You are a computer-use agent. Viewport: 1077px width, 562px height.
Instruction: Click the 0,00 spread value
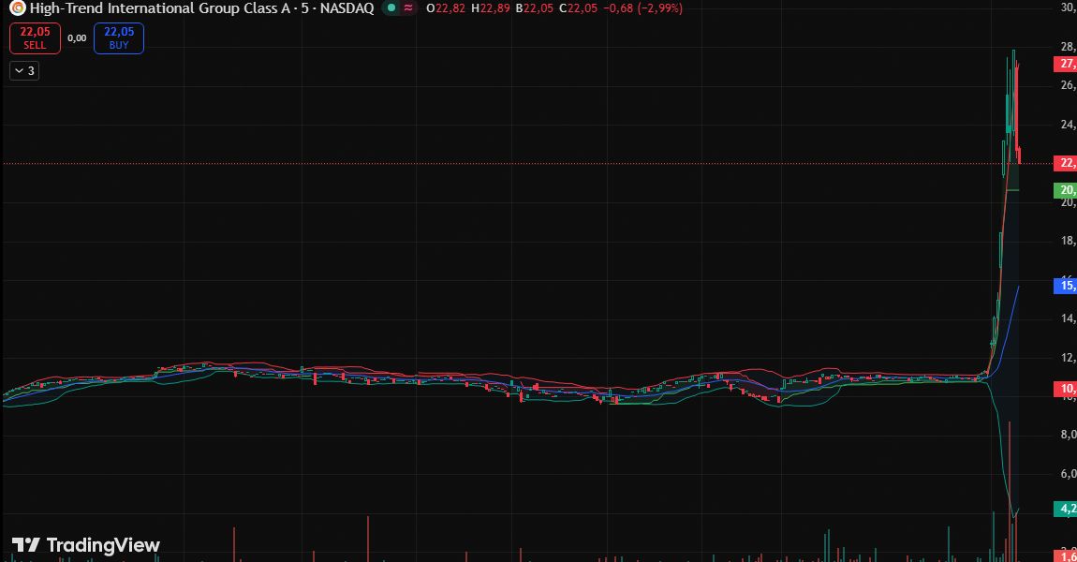pyautogui.click(x=77, y=38)
